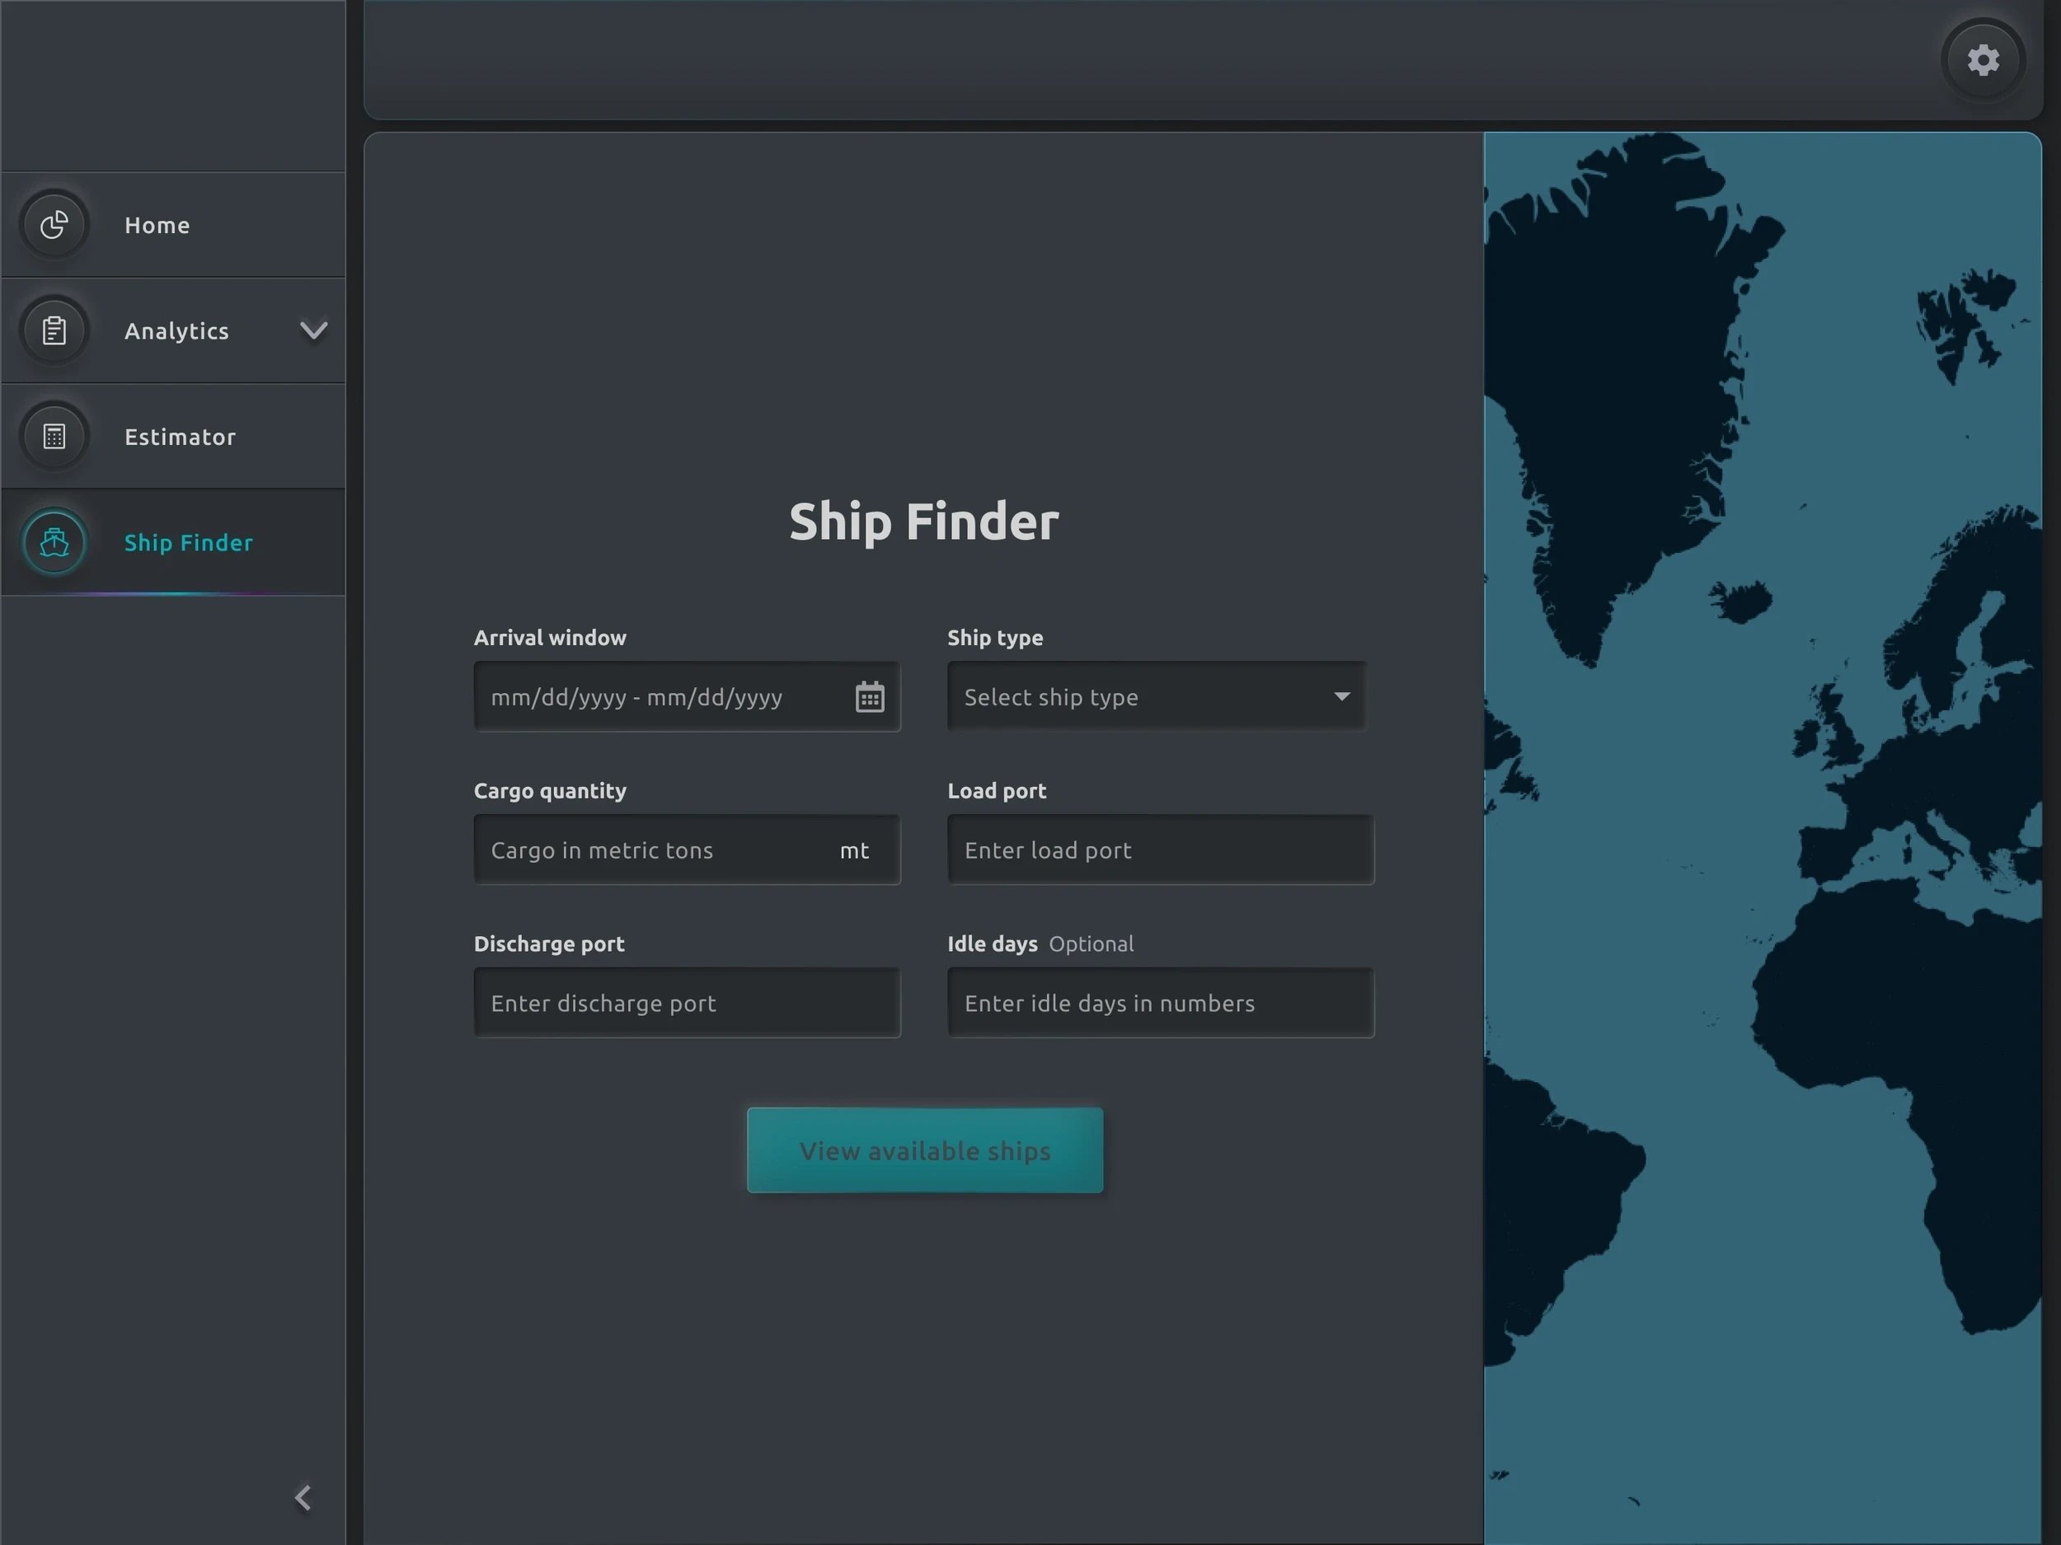Click the Home pie chart icon

54,224
